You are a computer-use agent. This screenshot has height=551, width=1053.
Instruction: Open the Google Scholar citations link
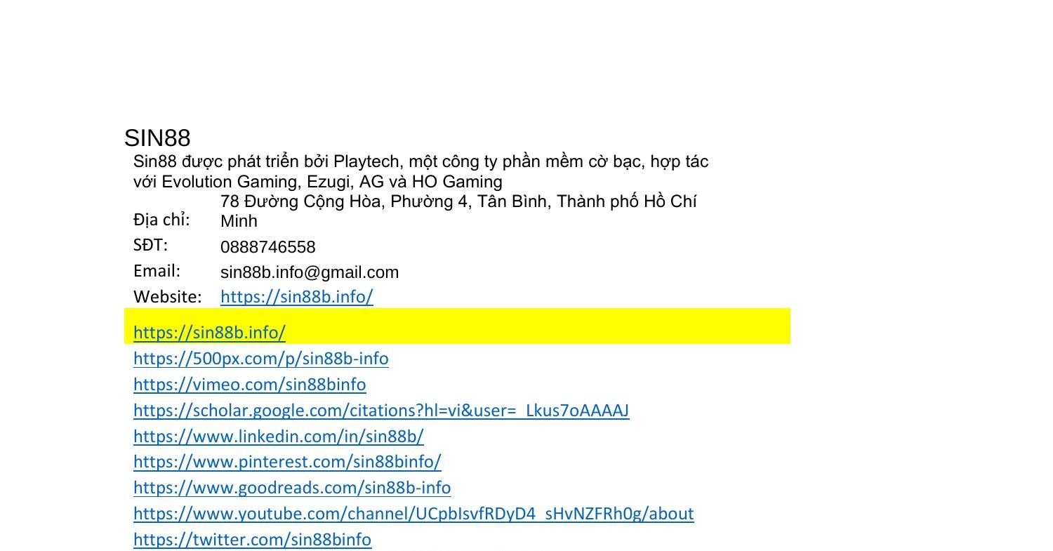[380, 411]
